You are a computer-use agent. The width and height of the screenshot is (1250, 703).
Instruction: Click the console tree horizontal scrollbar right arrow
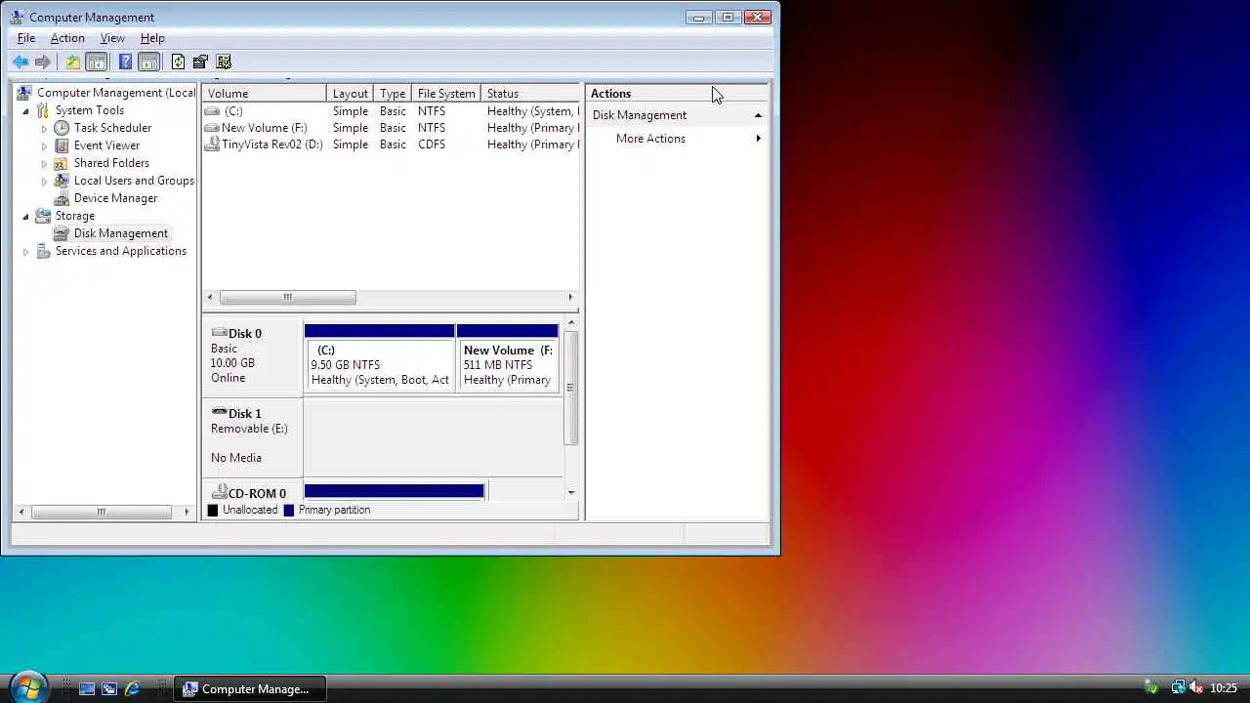coord(187,512)
